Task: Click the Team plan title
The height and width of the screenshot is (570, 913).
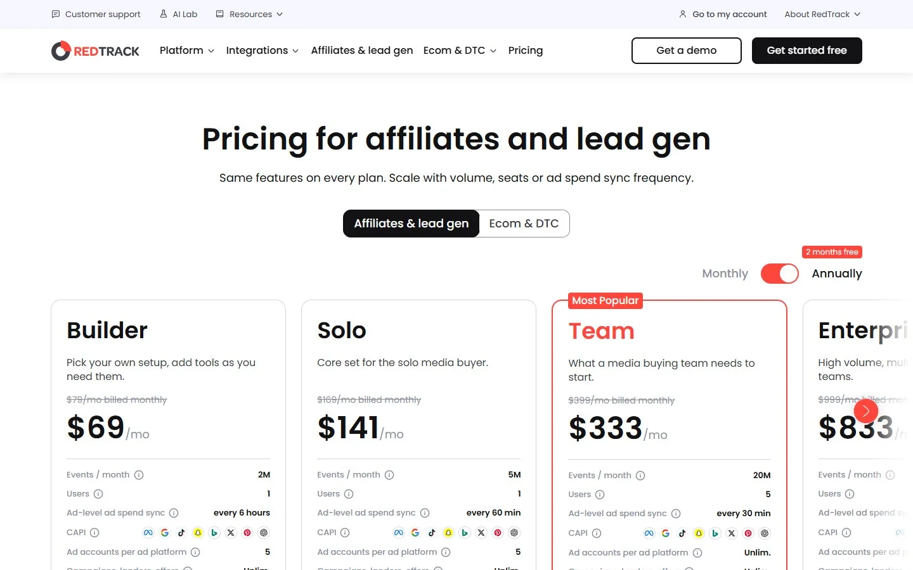Action: pos(602,331)
